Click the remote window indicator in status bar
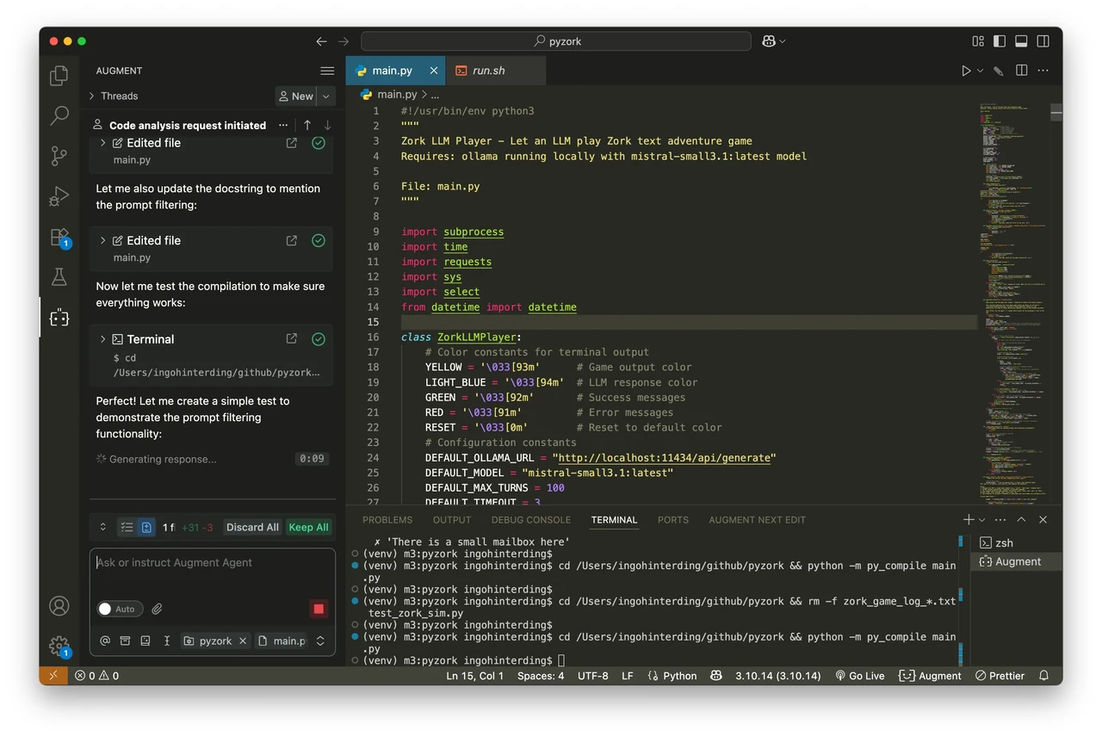 tap(53, 676)
